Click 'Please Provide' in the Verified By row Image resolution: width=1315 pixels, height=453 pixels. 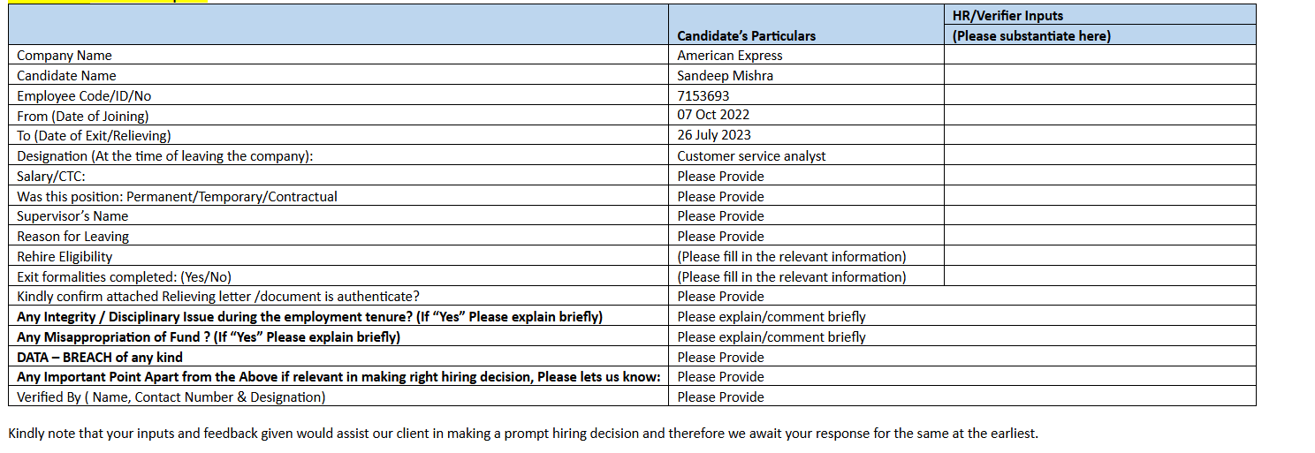[720, 397]
